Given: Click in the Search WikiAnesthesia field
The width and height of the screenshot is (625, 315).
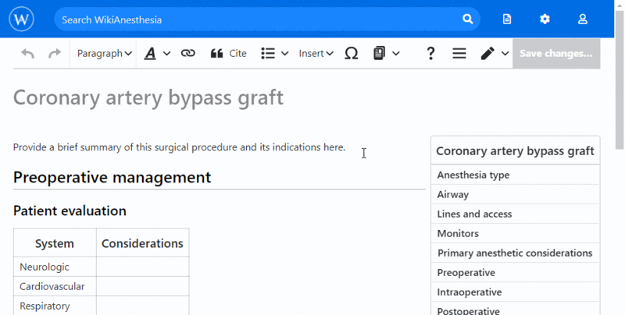Looking at the screenshot, I should 258,19.
